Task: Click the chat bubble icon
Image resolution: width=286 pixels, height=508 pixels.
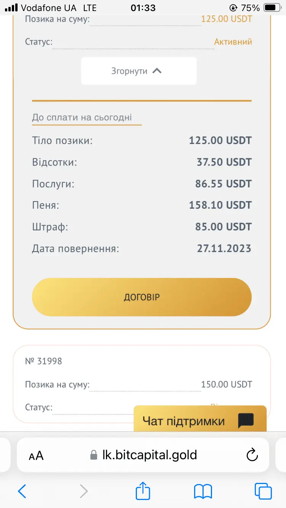Action: tap(246, 421)
